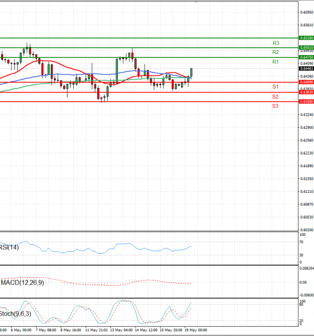Screen dimensions: 314x336
Task: Click the 8 May 16:00 time label
Action: point(71,330)
